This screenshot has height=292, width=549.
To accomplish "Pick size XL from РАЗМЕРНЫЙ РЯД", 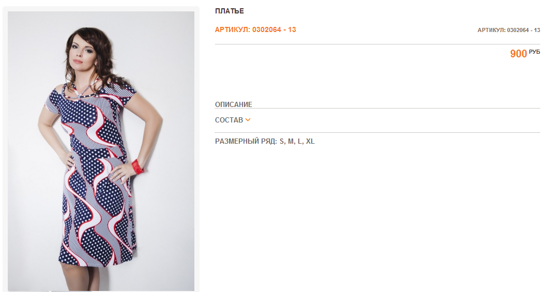I will tap(310, 142).
